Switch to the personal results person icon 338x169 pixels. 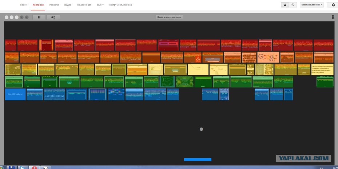click(x=285, y=5)
